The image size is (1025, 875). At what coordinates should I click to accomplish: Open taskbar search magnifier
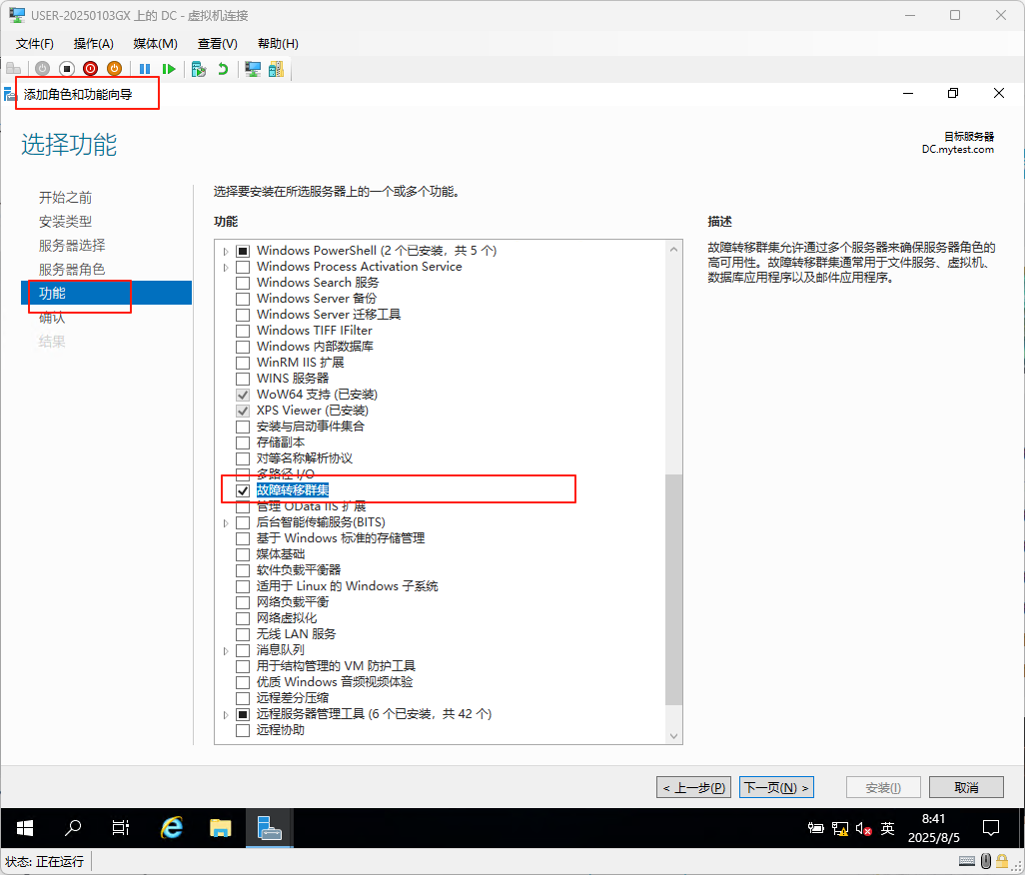point(73,828)
